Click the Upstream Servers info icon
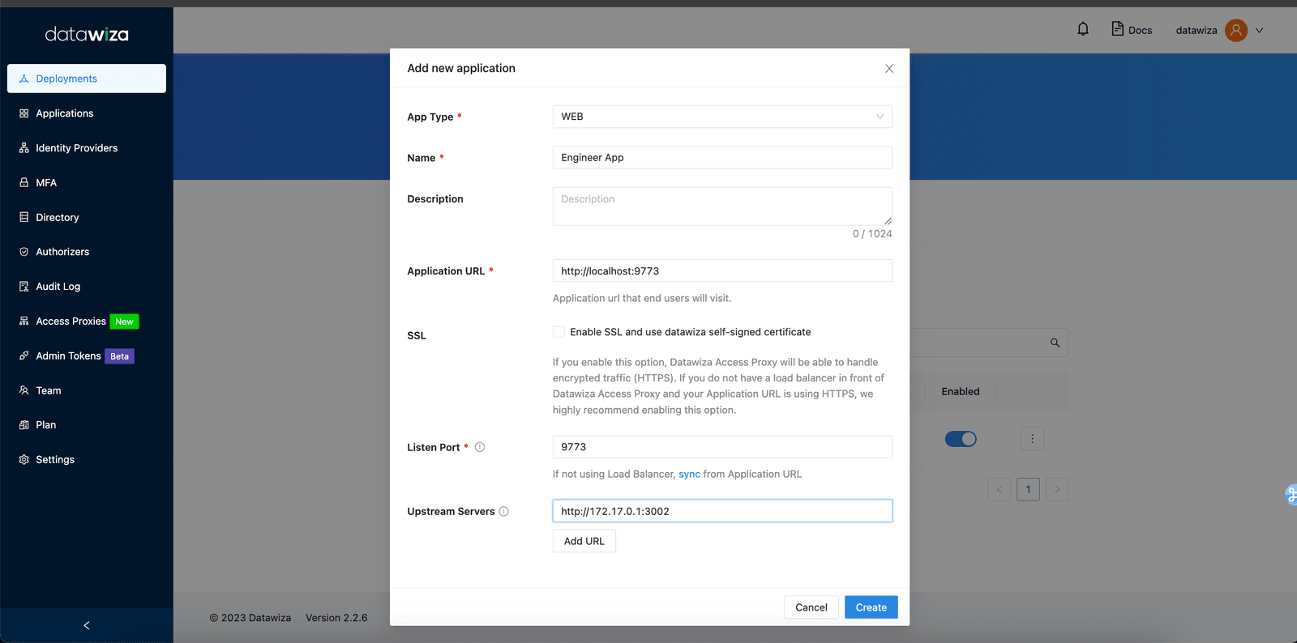 coord(504,511)
